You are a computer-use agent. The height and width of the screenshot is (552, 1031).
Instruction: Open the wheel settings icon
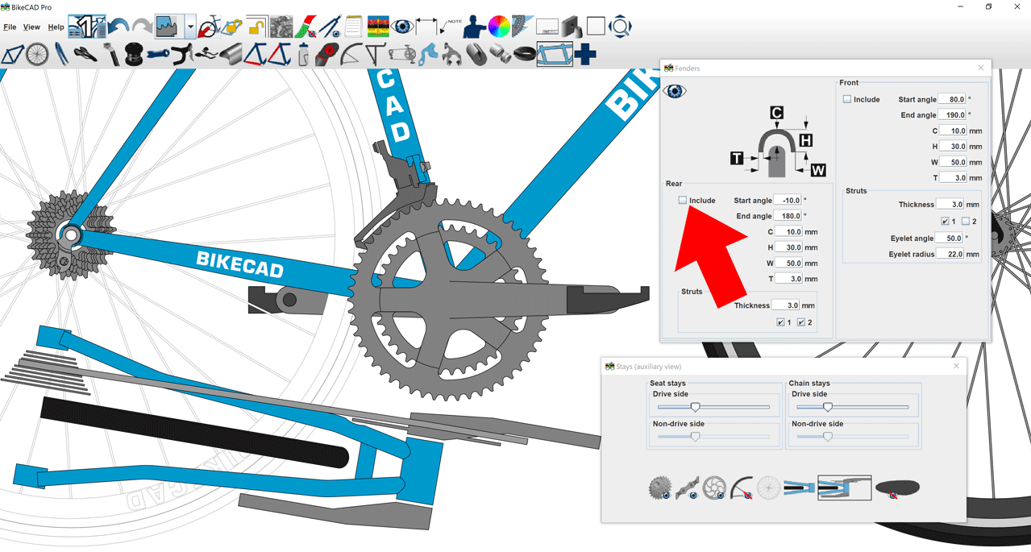click(x=37, y=54)
